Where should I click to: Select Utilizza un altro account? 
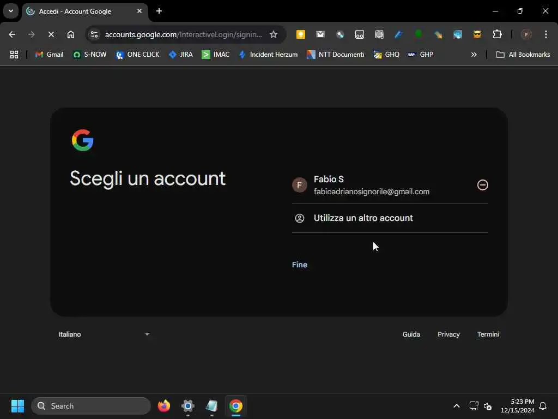click(390, 218)
